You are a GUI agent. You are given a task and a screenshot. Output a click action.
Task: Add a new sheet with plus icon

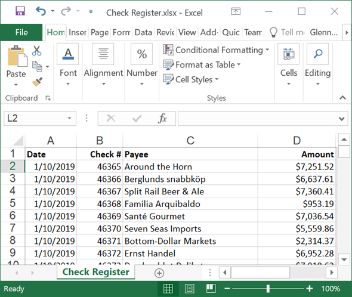click(159, 273)
